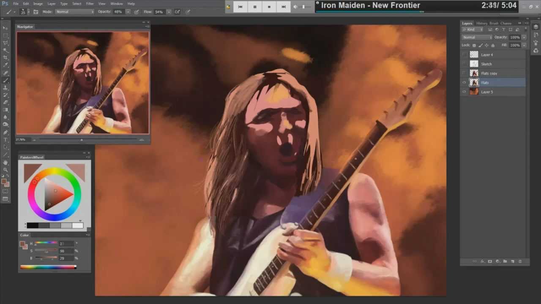
Task: Toggle lock transparent pixels
Action: point(474,45)
